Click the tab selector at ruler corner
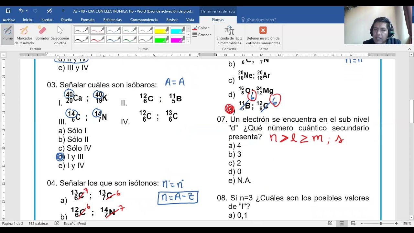Image resolution: width=414 pixels, height=233 pixels. point(4,55)
